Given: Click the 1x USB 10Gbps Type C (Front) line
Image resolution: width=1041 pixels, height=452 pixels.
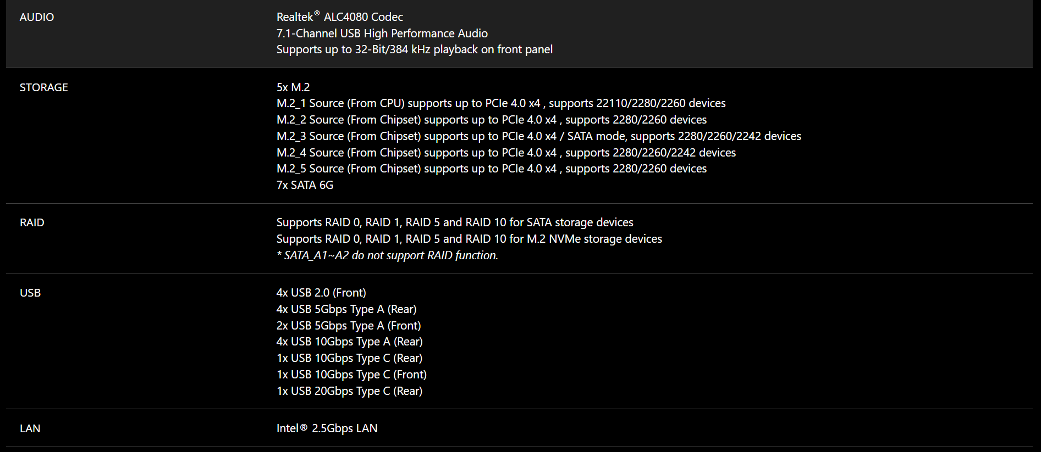Looking at the screenshot, I should coord(351,375).
